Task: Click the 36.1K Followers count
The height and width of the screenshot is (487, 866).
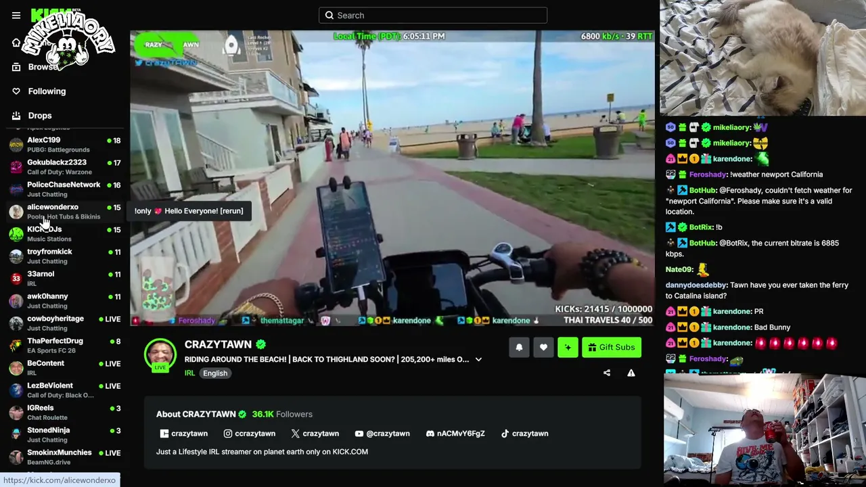Action: tap(282, 414)
